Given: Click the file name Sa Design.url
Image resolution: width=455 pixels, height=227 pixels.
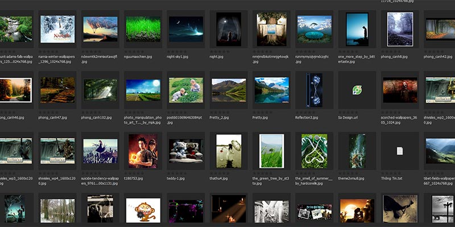Looking at the screenshot, I should 348,117.
